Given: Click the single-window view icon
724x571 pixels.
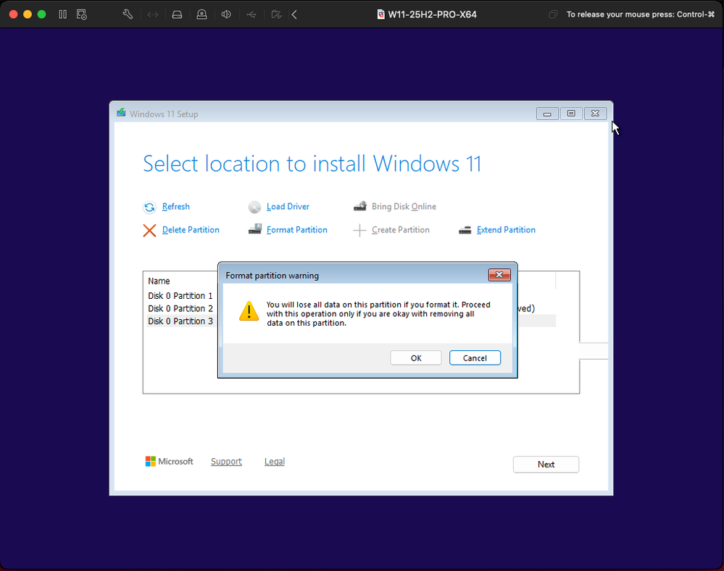Looking at the screenshot, I should (x=553, y=14).
